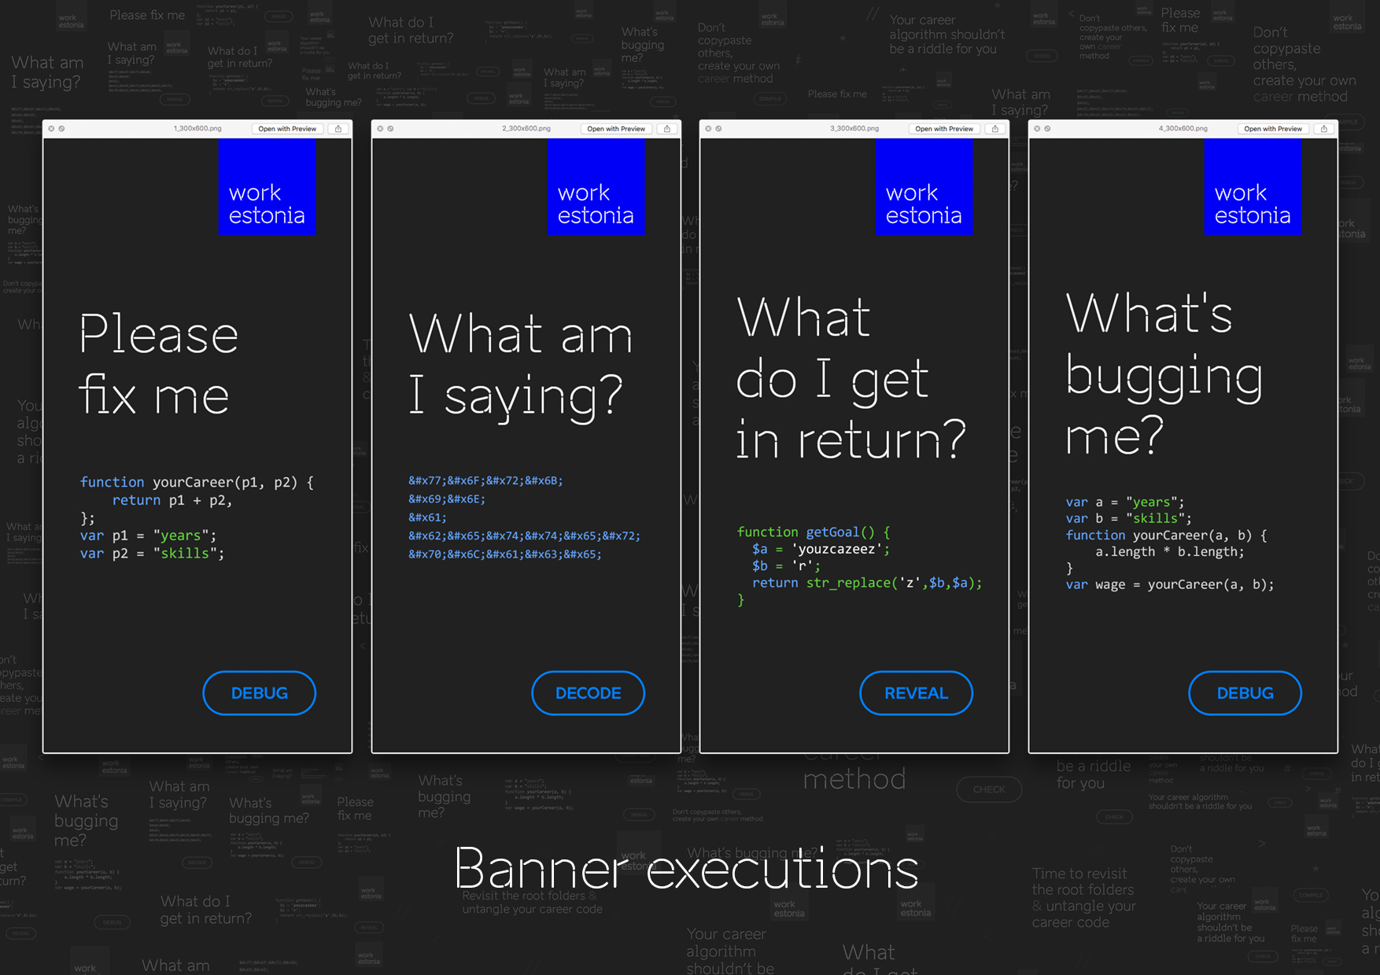Click the share icon in 1_300x600.png window
The height and width of the screenshot is (975, 1380).
coord(338,129)
